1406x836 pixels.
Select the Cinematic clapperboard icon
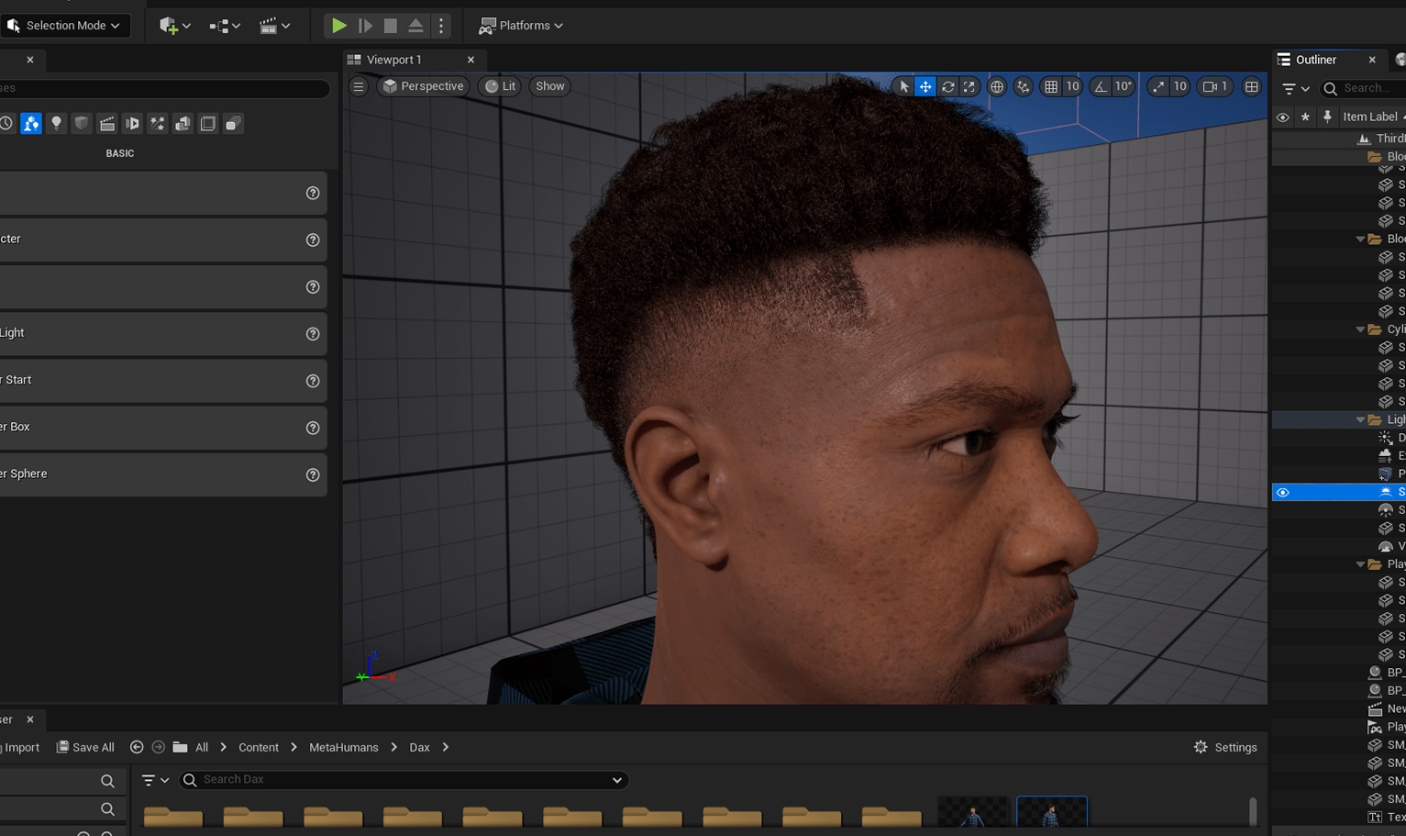pos(107,123)
